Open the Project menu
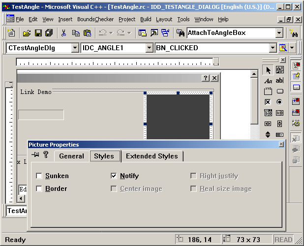304x246 pixels. [127, 19]
